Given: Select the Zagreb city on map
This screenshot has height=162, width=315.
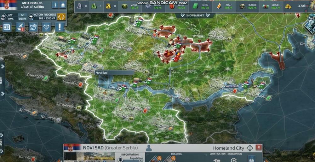Looking at the screenshot, I should pyautogui.click(x=35, y=77).
